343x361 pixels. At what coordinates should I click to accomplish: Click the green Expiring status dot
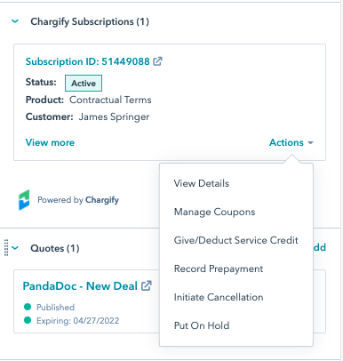click(x=28, y=320)
